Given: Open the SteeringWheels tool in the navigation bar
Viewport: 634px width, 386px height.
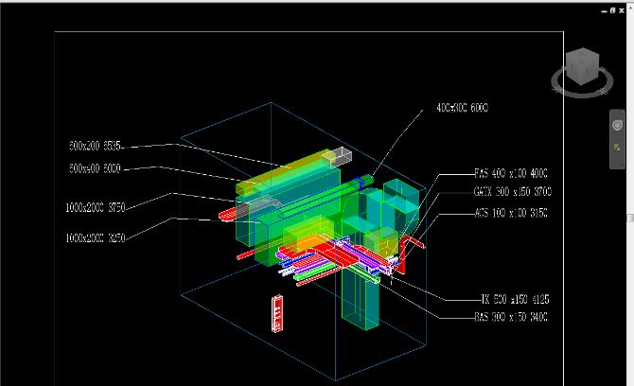Looking at the screenshot, I should [617, 125].
